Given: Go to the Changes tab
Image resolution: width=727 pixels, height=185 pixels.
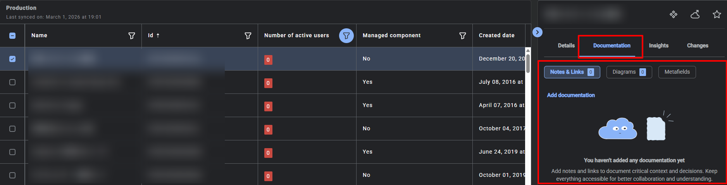Looking at the screenshot, I should (698, 46).
